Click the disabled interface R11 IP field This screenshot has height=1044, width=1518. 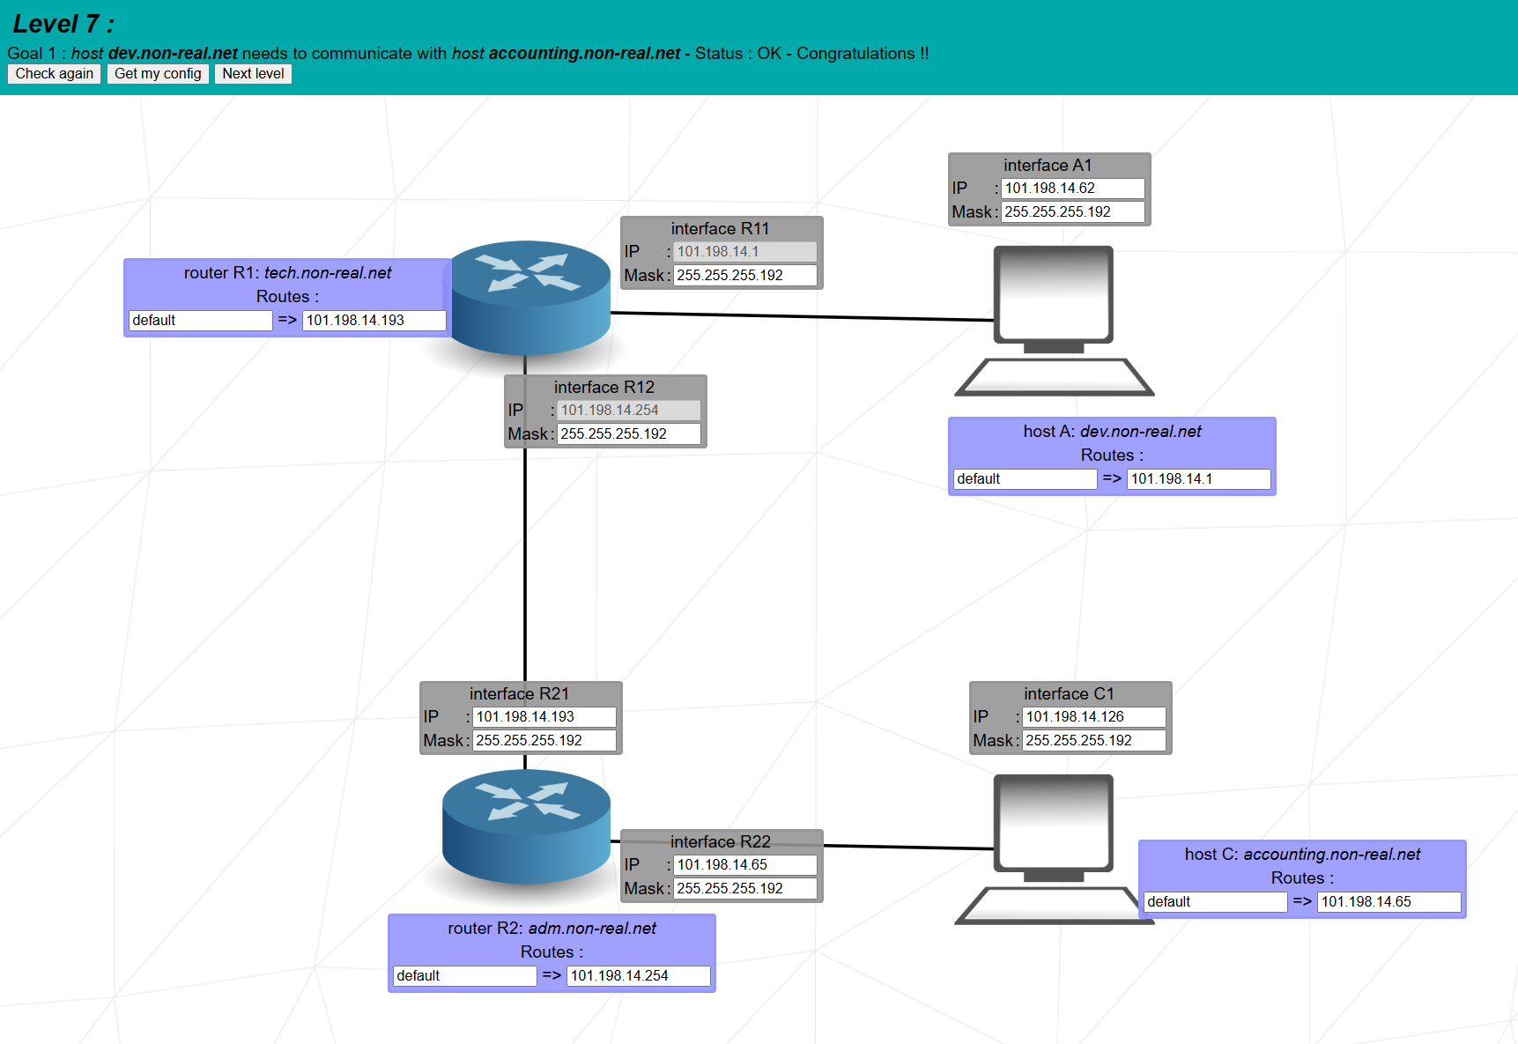[744, 252]
